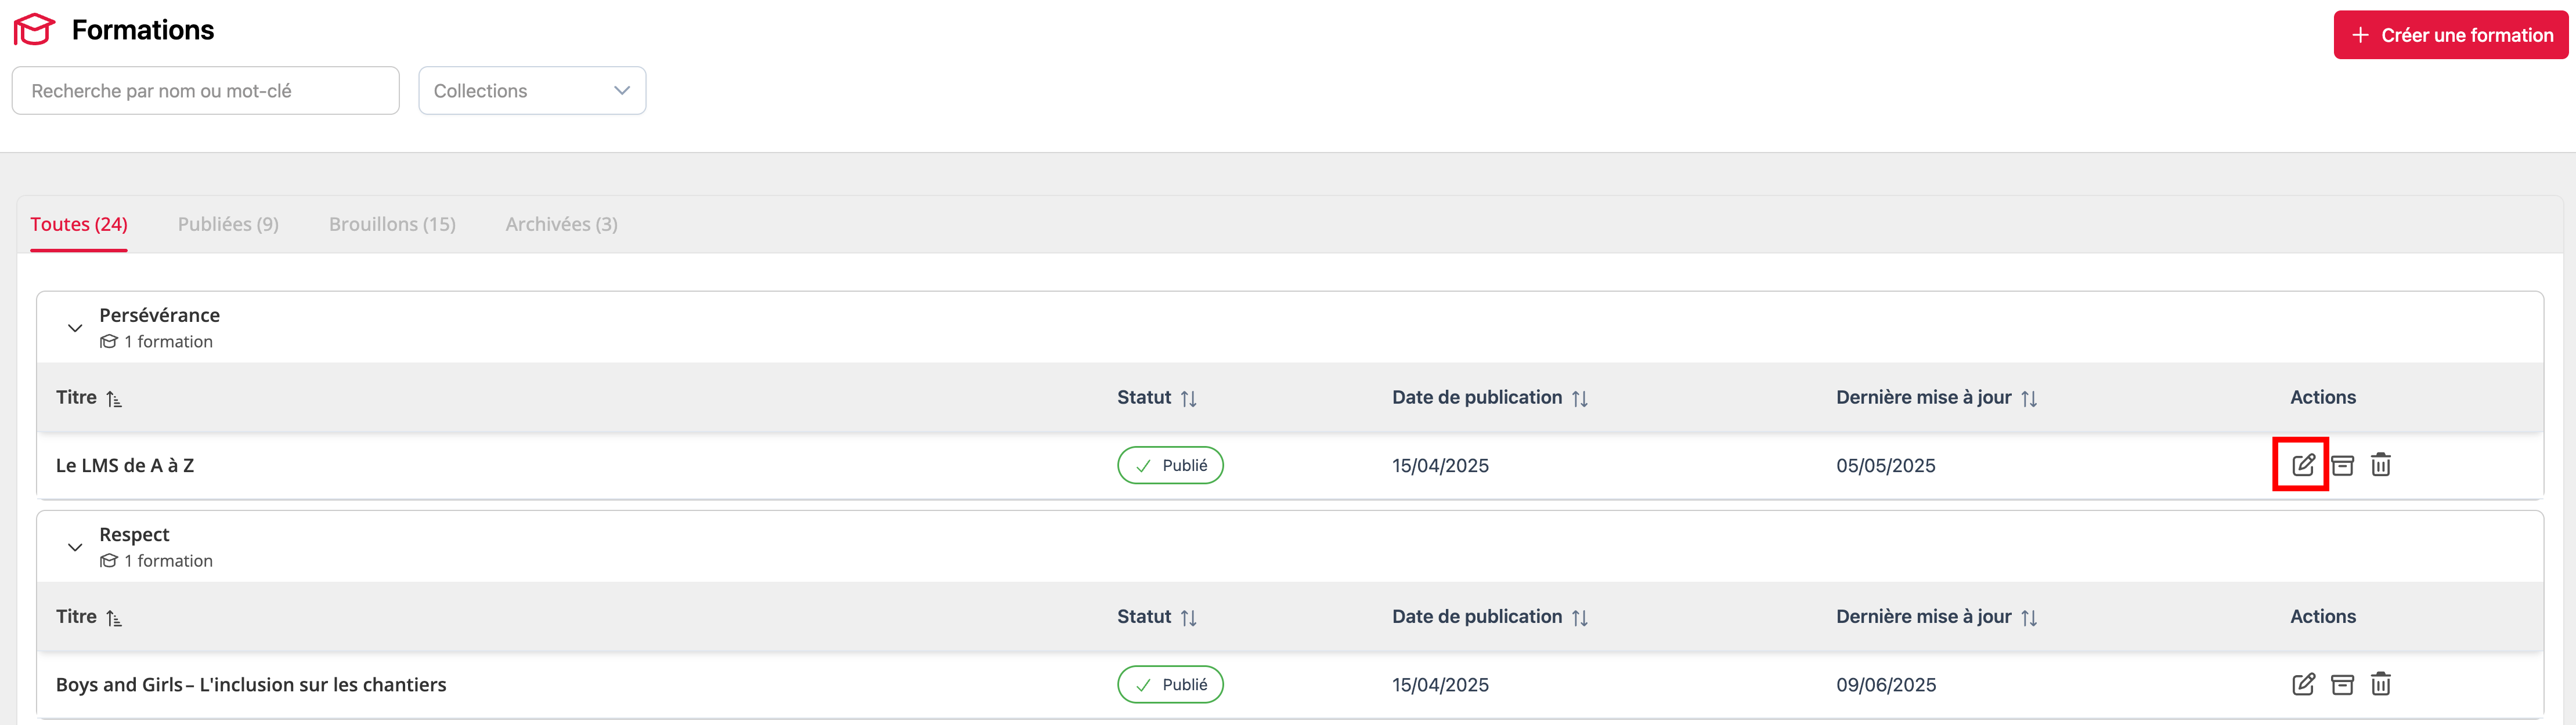Image resolution: width=2576 pixels, height=725 pixels.
Task: Delete the Boys and Girls formation
Action: tap(2381, 684)
